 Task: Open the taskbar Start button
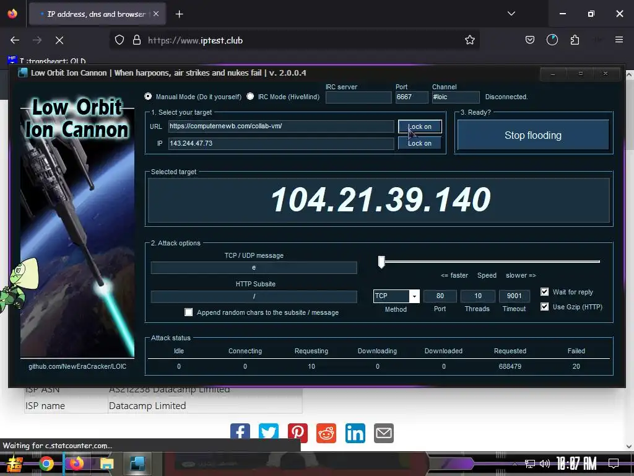click(x=15, y=464)
